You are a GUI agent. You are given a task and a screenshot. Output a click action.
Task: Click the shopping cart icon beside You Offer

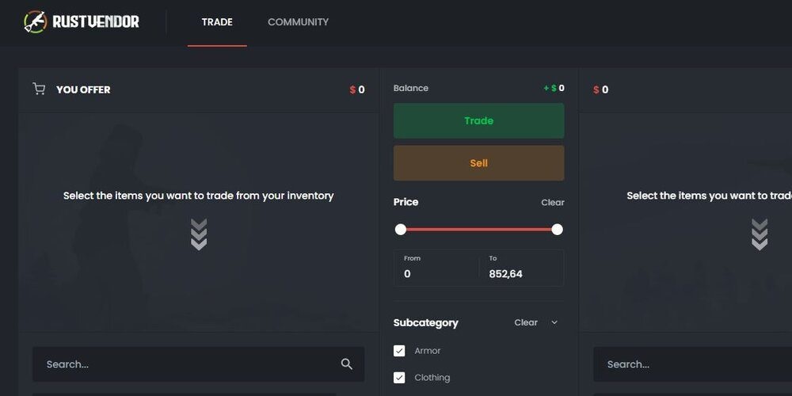click(39, 89)
